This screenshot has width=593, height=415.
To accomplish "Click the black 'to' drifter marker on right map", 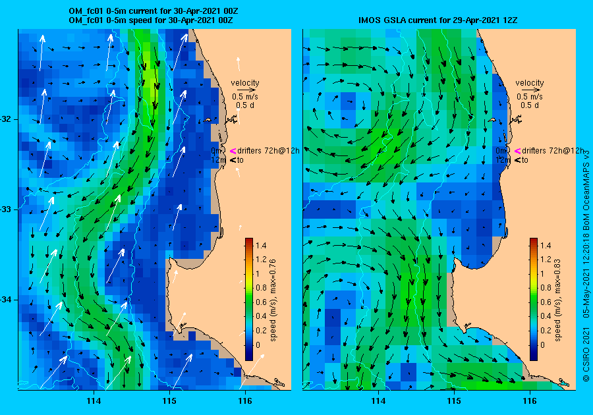I will 517,160.
